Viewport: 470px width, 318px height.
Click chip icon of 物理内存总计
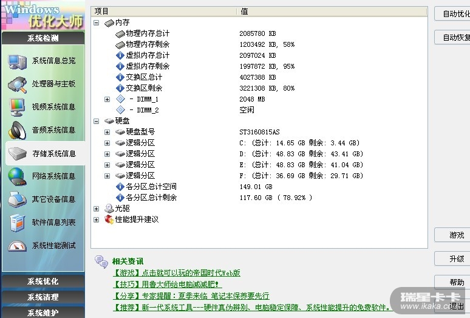point(120,34)
